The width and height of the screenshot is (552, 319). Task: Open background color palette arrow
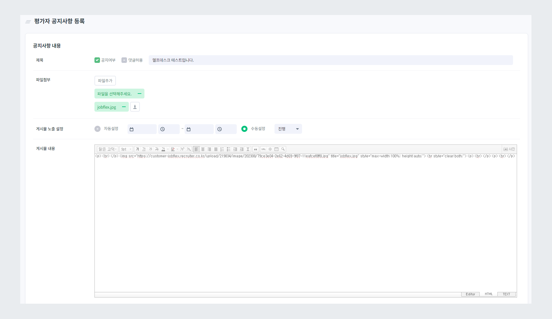(x=177, y=149)
